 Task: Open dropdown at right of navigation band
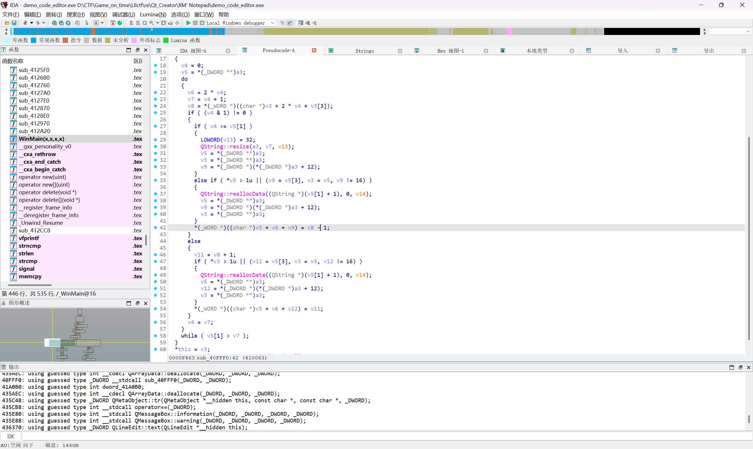(747, 31)
